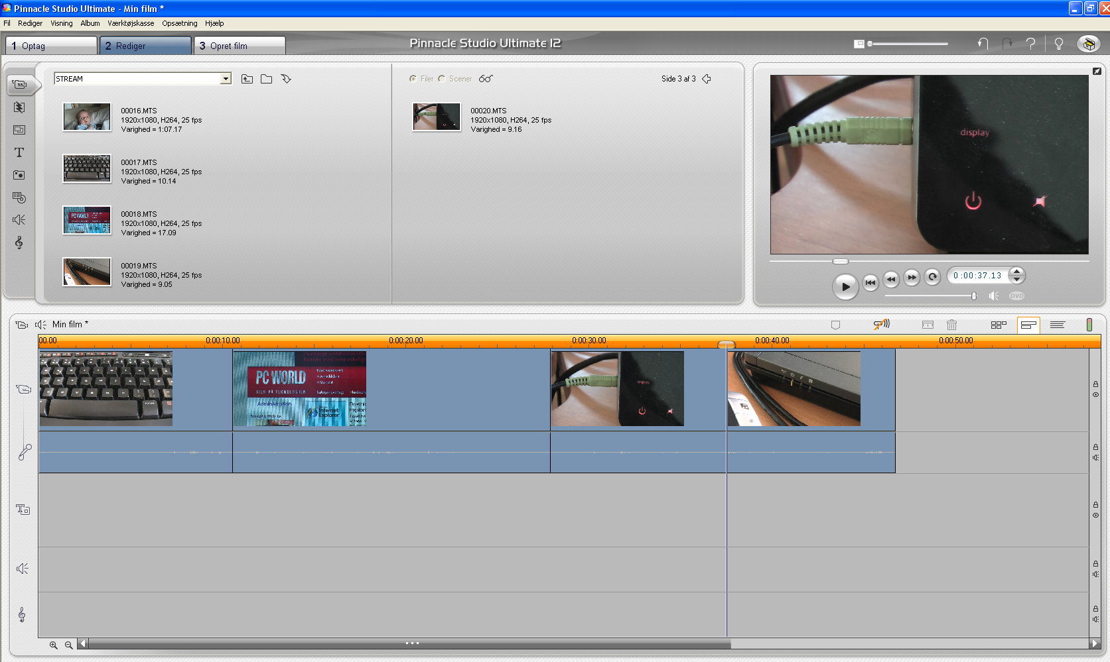
Task: Go to previous album page with arrow
Action: [707, 79]
